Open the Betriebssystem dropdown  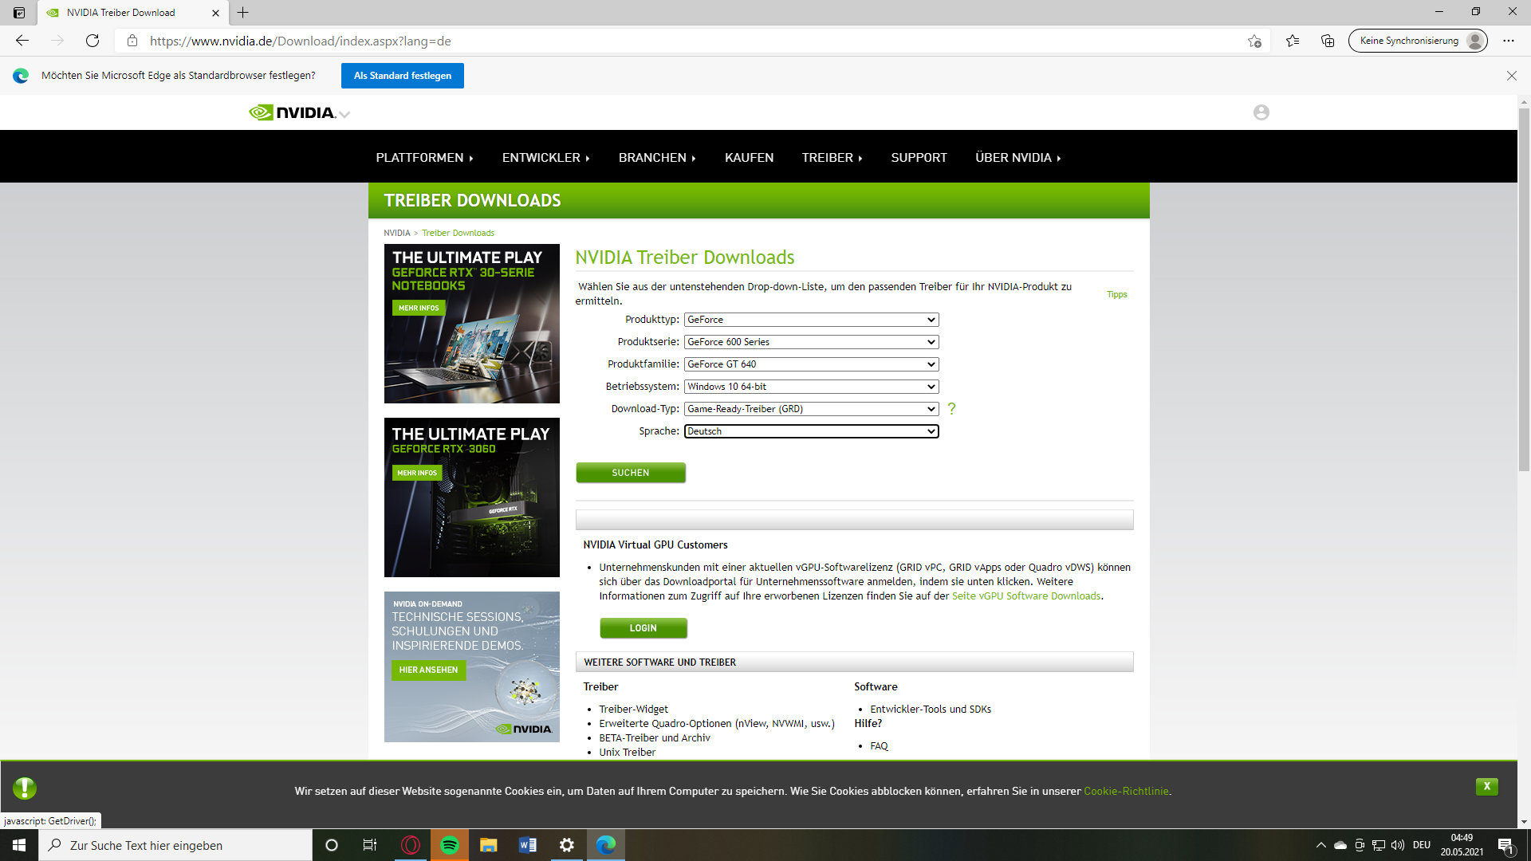pyautogui.click(x=811, y=387)
